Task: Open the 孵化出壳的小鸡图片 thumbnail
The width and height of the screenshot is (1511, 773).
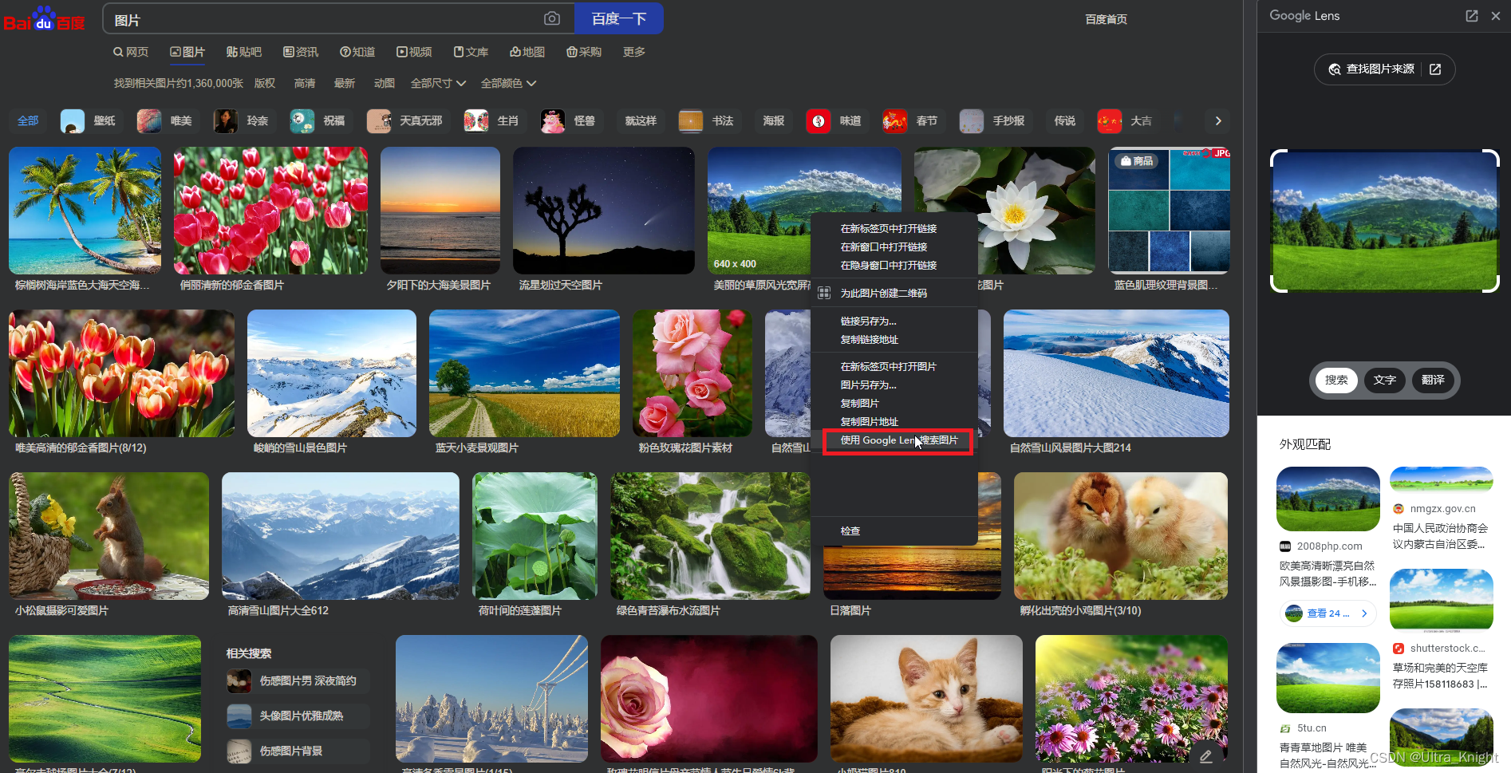Action: pos(1121,536)
